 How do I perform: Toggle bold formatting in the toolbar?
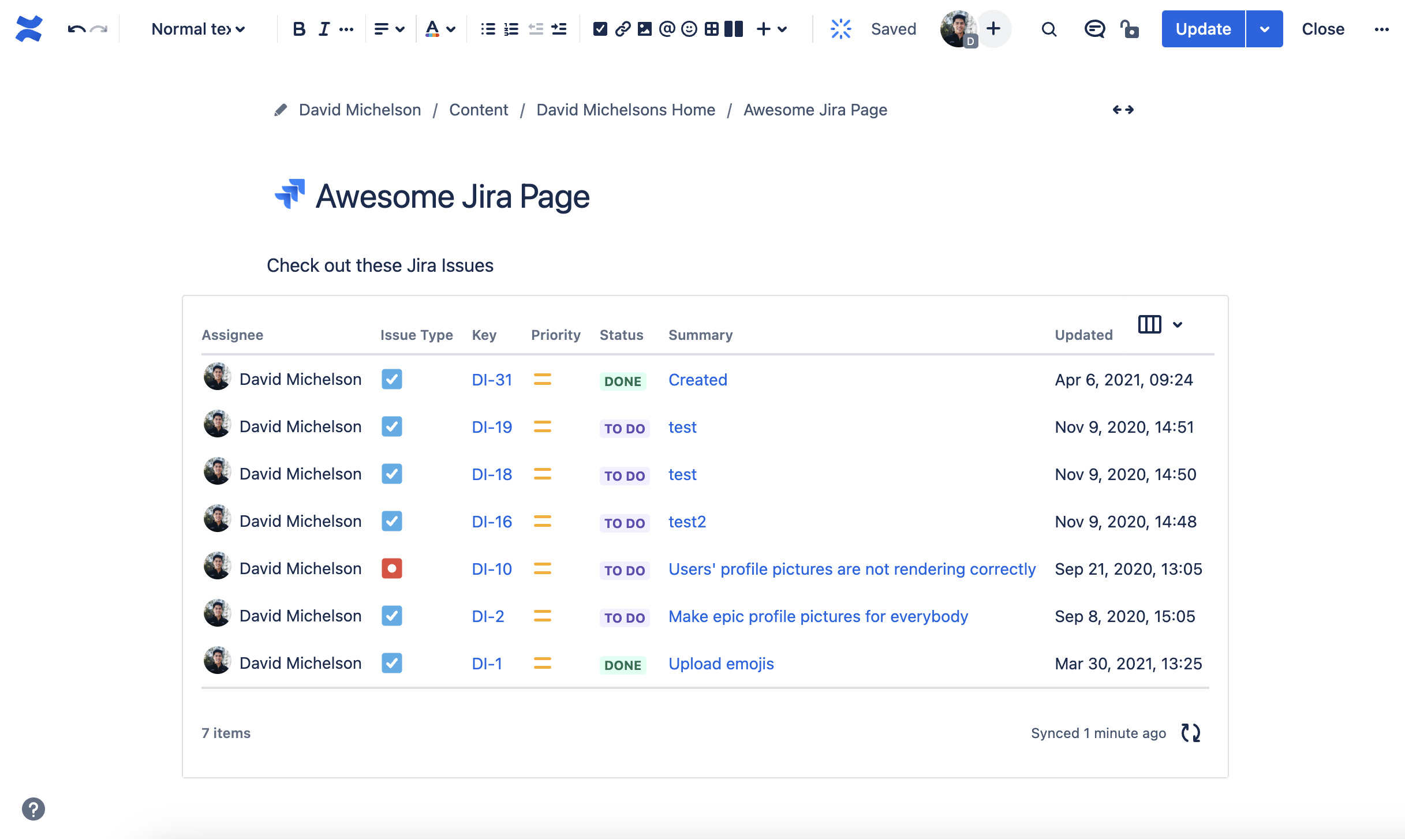pyautogui.click(x=299, y=29)
